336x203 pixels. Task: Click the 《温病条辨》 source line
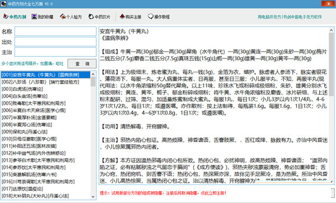[115, 38]
